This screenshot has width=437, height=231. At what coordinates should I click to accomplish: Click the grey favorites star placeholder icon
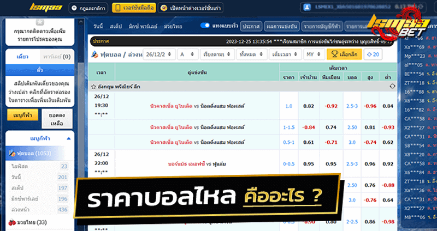40,22
